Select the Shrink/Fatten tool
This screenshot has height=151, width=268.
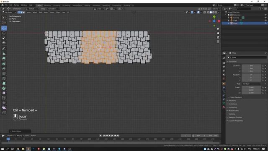pos(4,103)
